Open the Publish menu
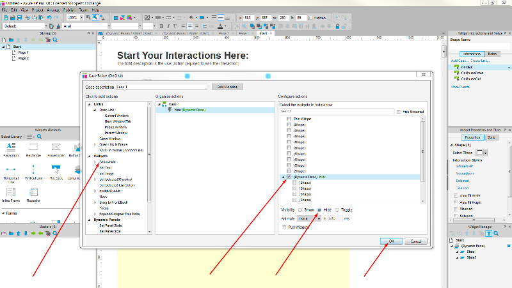The image size is (512, 288). tap(69, 10)
